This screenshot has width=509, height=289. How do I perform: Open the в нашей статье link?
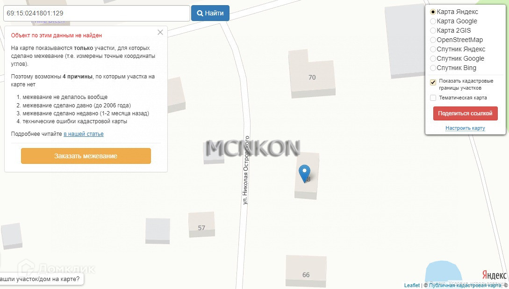click(83, 134)
